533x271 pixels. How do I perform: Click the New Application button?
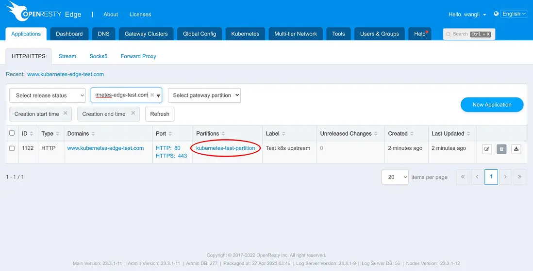tap(492, 105)
